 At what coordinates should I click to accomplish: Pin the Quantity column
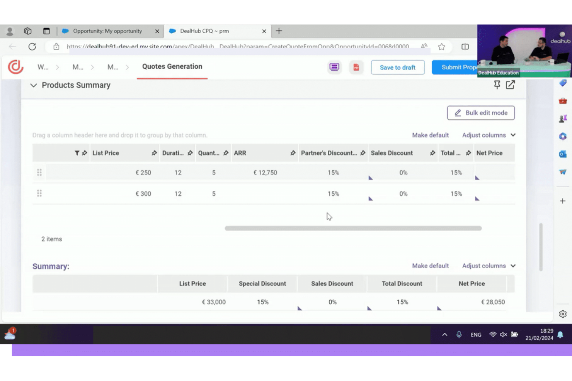pyautogui.click(x=226, y=153)
